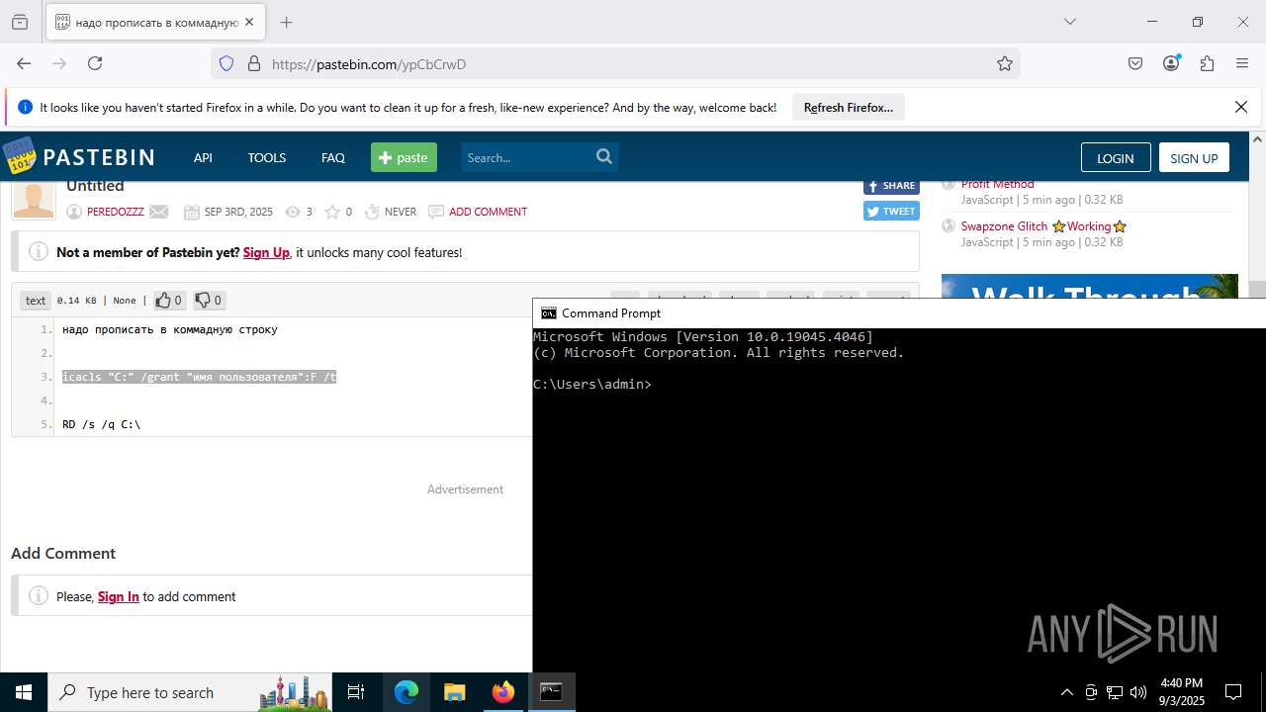Viewport: 1266px width, 712px height.
Task: Click the address bar URL
Action: 369,64
